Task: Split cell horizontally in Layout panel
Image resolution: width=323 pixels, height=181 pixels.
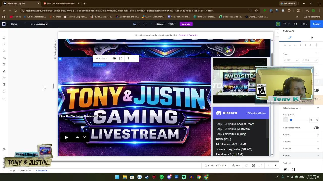Action: (x=286, y=170)
